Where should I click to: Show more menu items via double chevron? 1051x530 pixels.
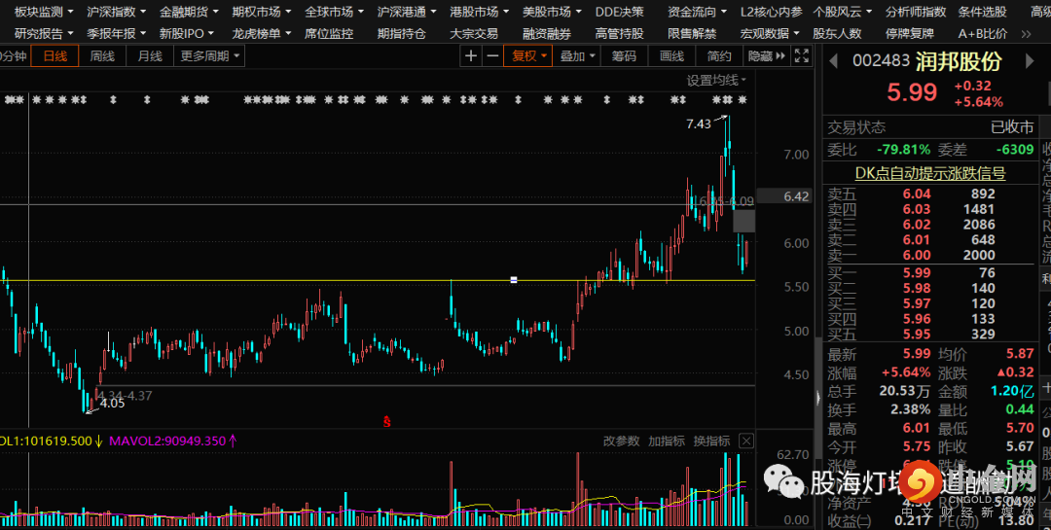(x=1027, y=33)
